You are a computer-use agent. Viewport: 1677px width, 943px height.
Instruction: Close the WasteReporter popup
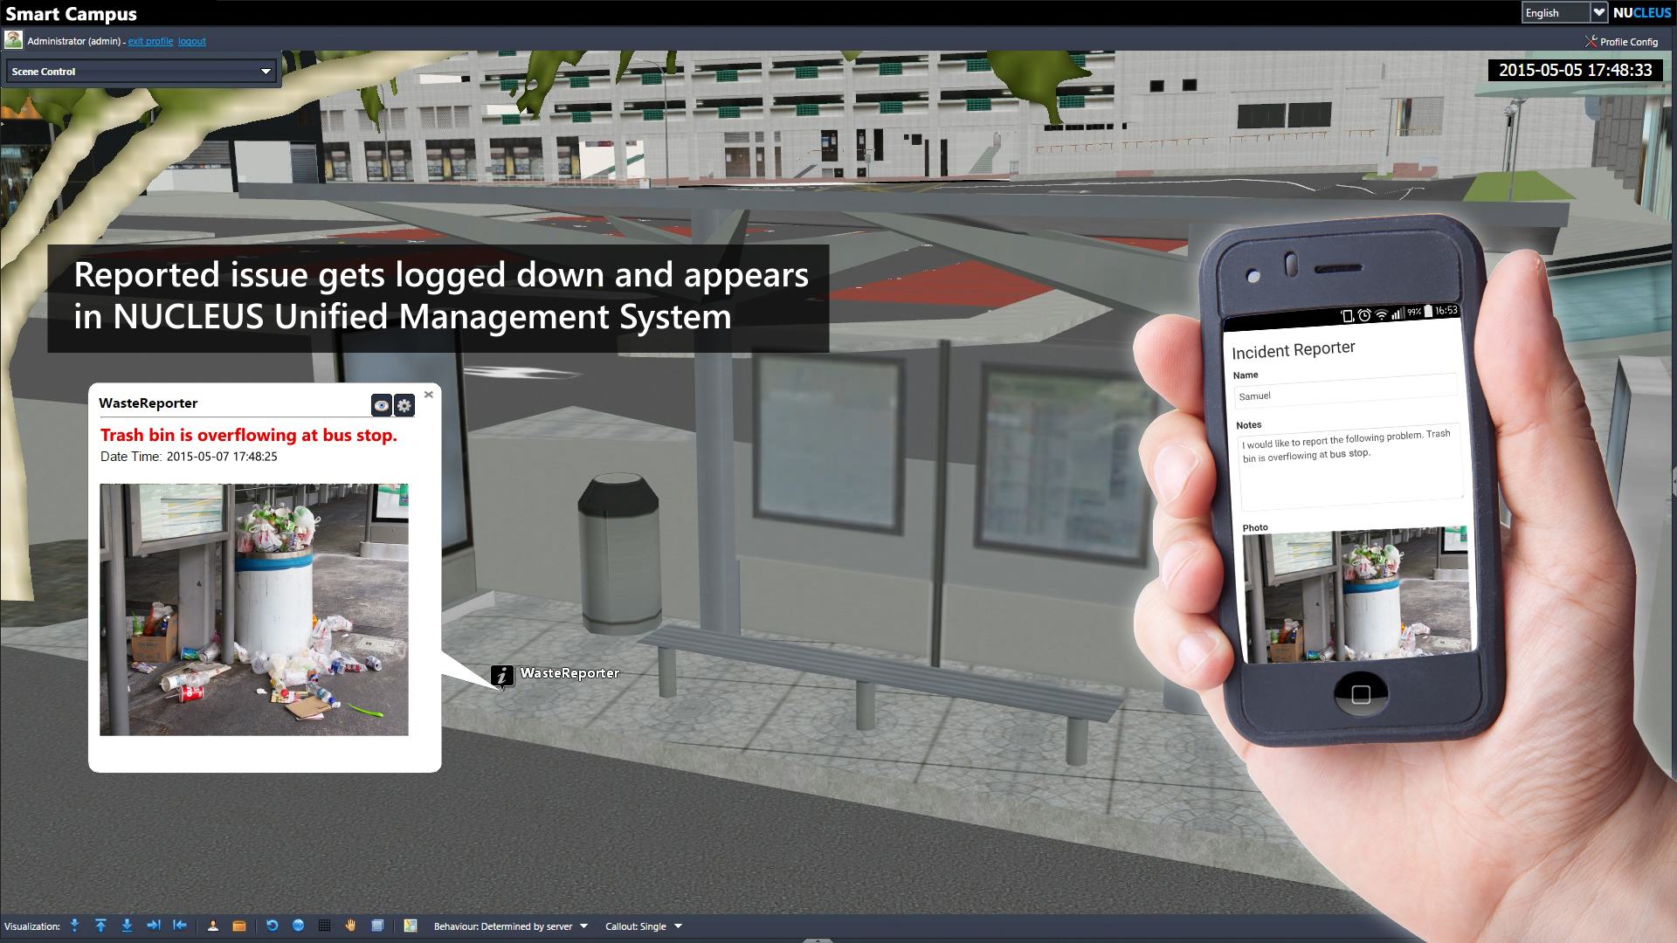coord(429,395)
